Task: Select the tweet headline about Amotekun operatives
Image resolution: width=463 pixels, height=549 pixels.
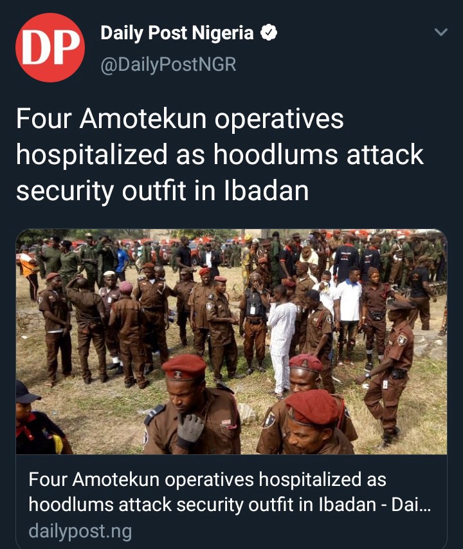Action: (220, 154)
